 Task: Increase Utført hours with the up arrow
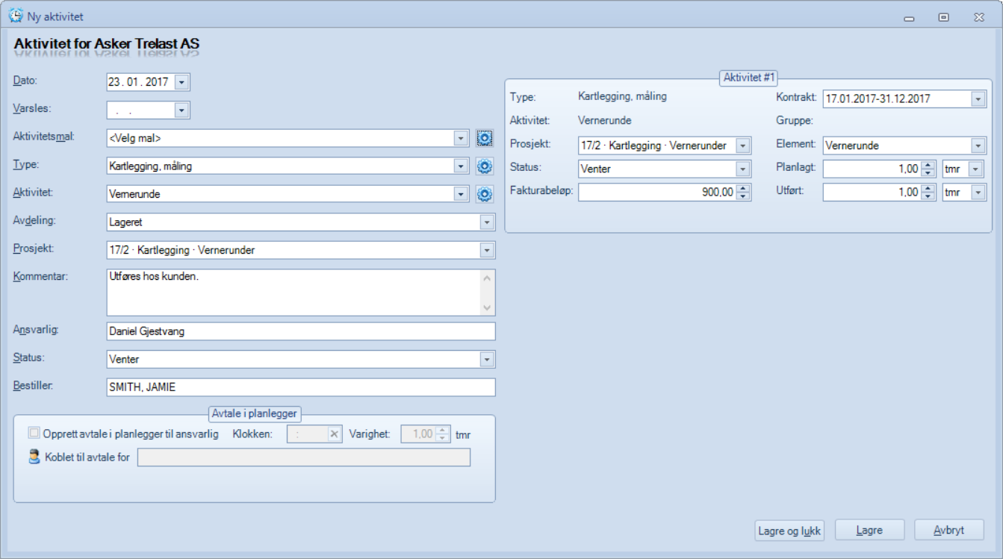pyautogui.click(x=928, y=188)
